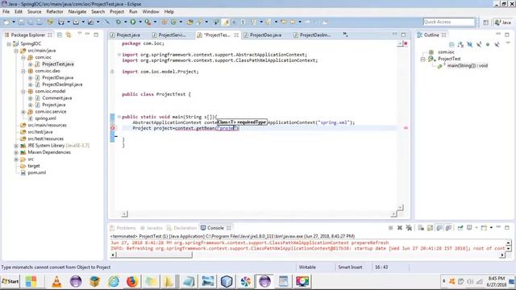Viewport: 516px width, 290px height.
Task: Collapse the SpringIOC project node
Action: click(x=9, y=43)
